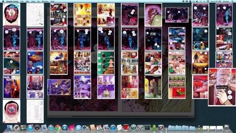The image size is (236, 133).
Task: Open the Help menu
Action: [53, 1]
